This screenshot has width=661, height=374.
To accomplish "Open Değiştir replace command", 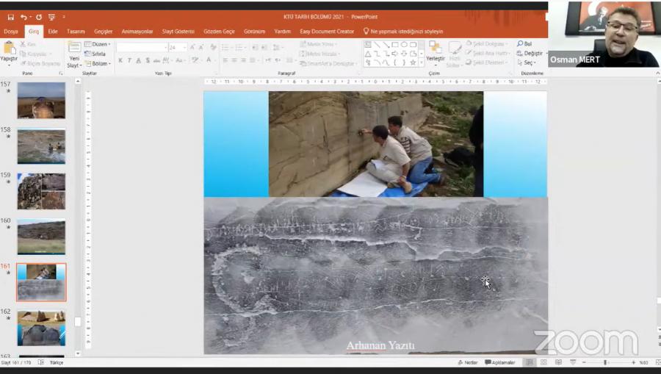I will tap(530, 53).
